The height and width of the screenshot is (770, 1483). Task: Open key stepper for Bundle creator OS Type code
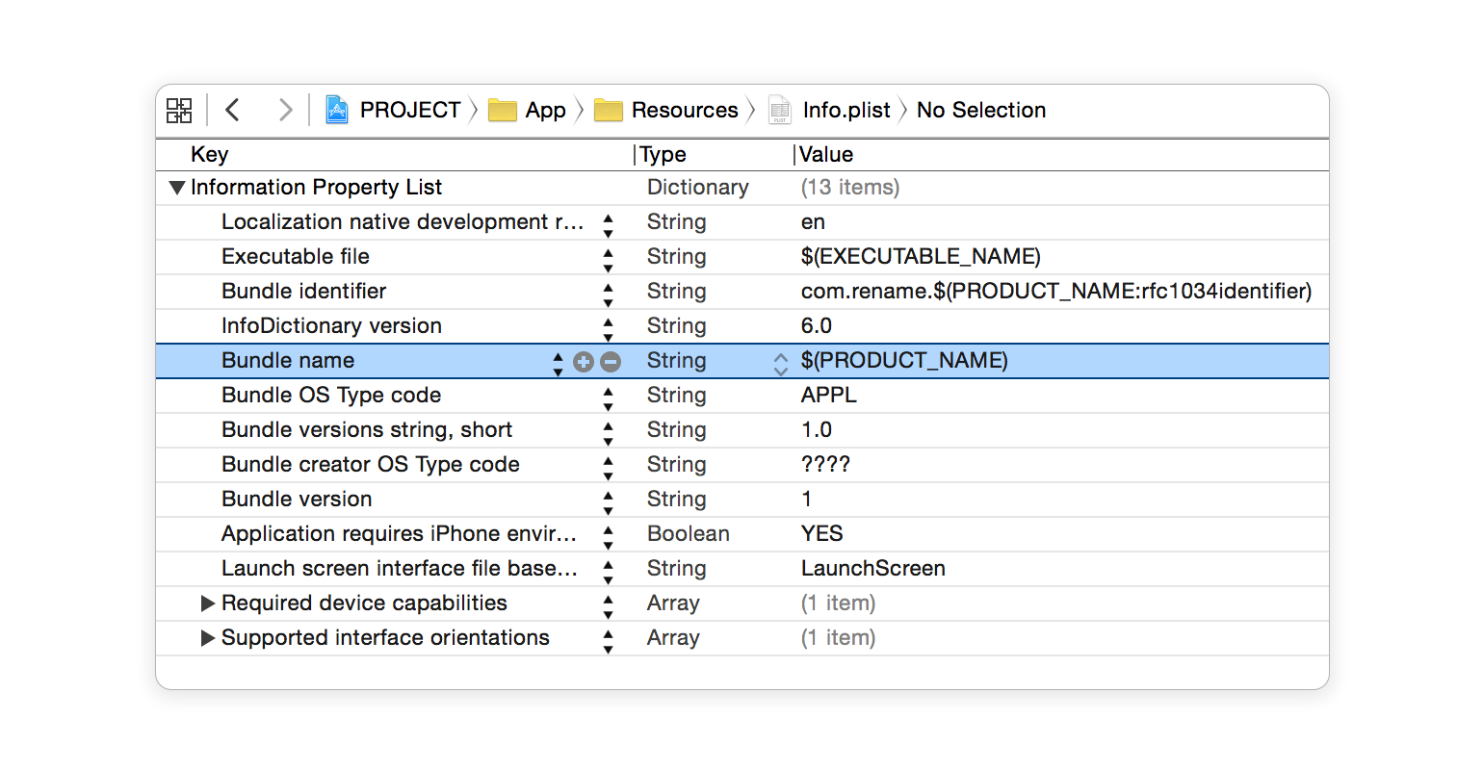tap(608, 469)
